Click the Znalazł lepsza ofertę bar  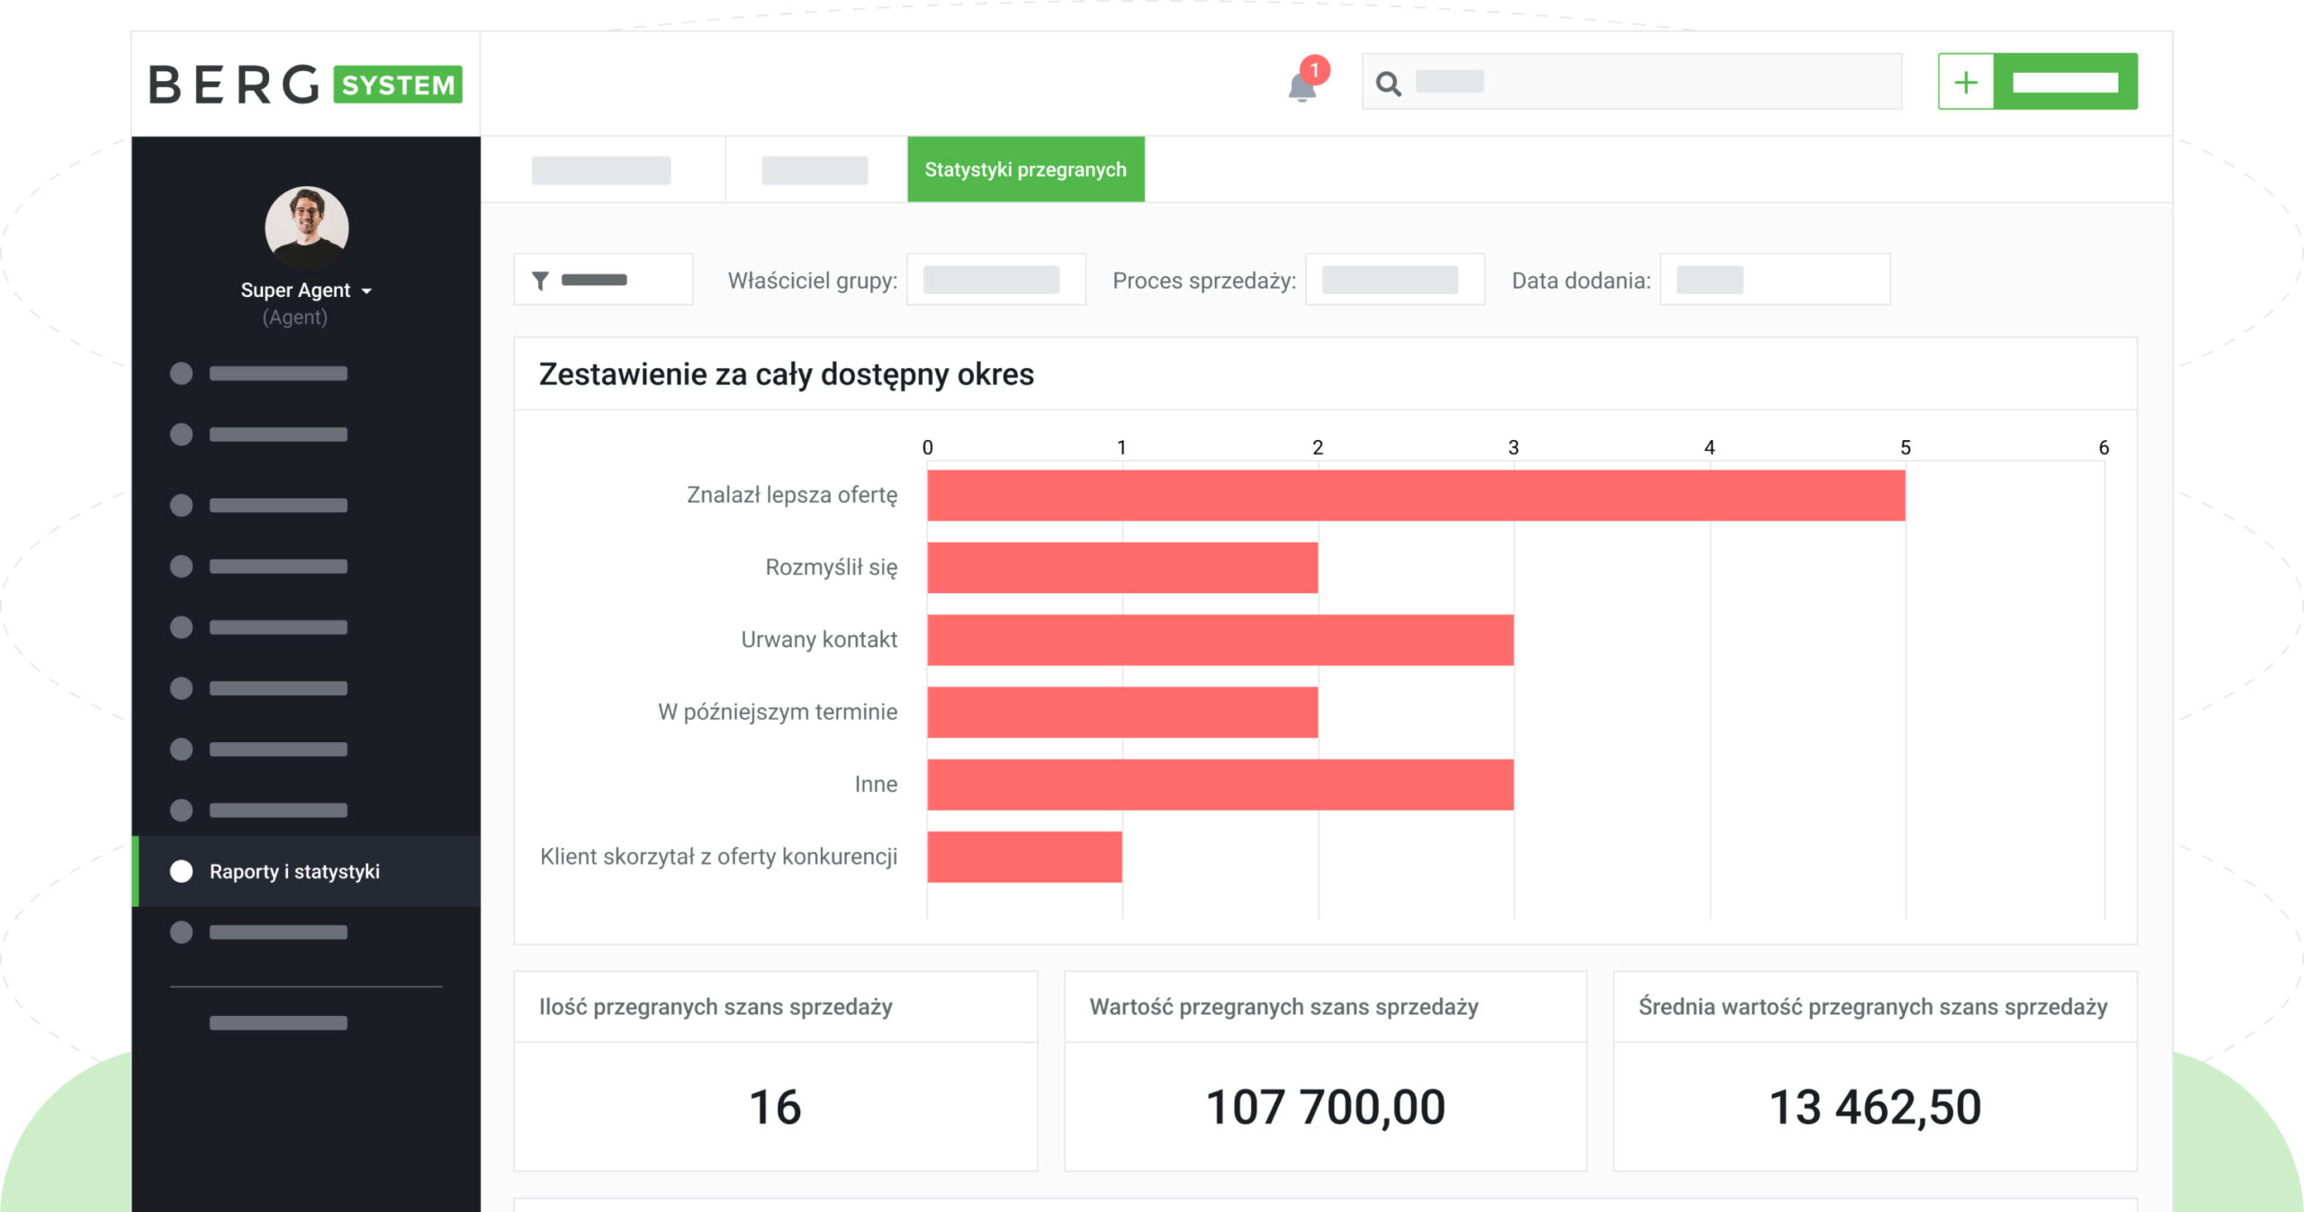1417,495
